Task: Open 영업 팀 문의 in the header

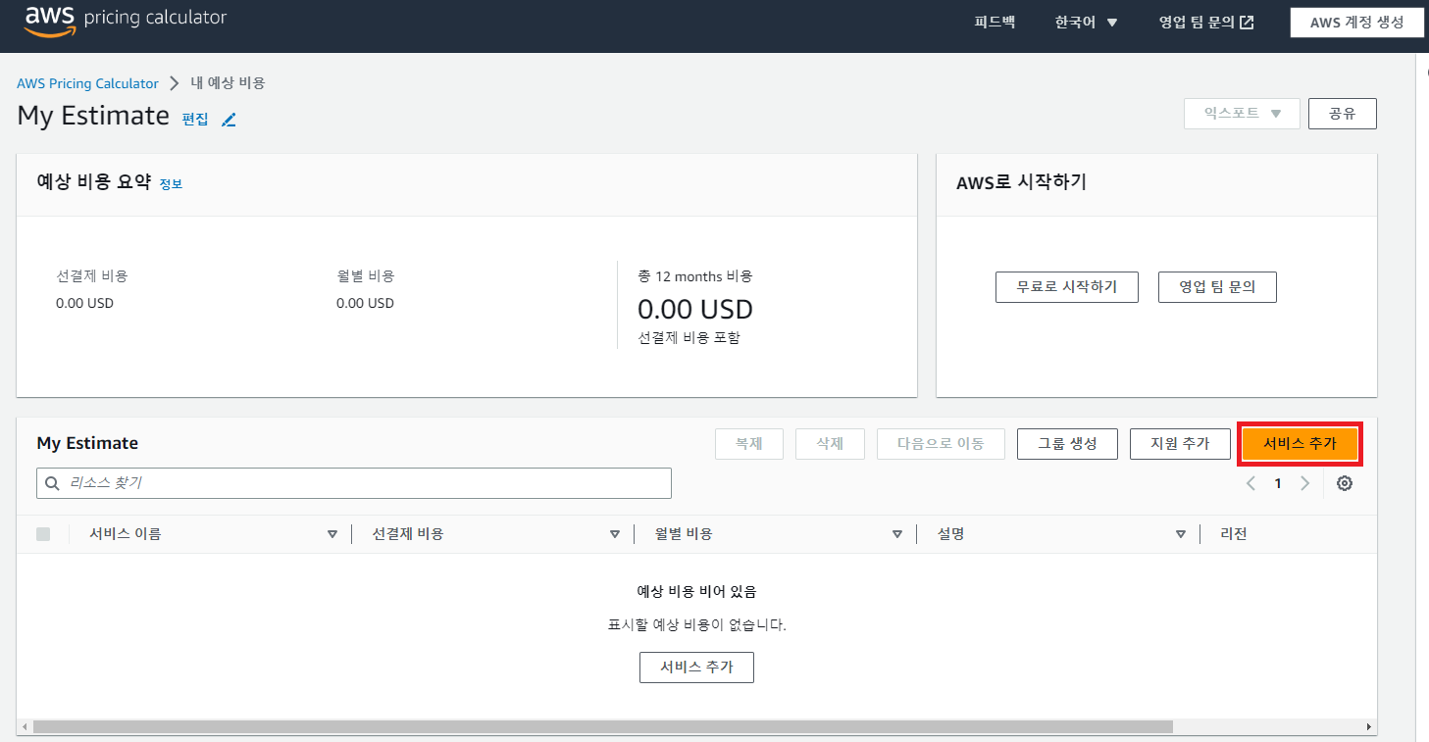Action: [x=1206, y=23]
